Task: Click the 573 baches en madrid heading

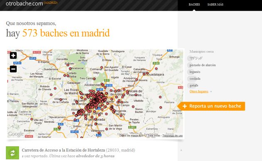Action: [x=66, y=33]
